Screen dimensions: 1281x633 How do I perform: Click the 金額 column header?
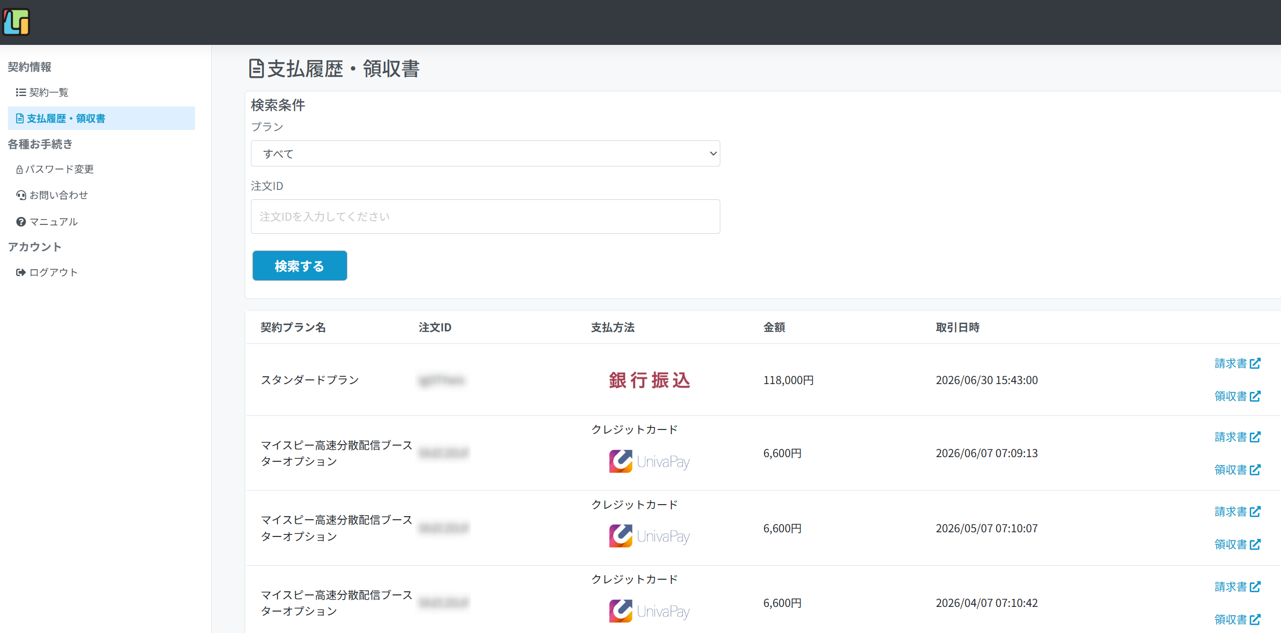click(x=774, y=327)
